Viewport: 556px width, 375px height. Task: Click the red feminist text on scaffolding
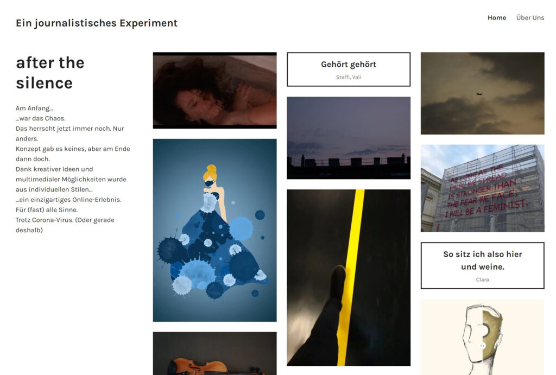[x=486, y=192]
